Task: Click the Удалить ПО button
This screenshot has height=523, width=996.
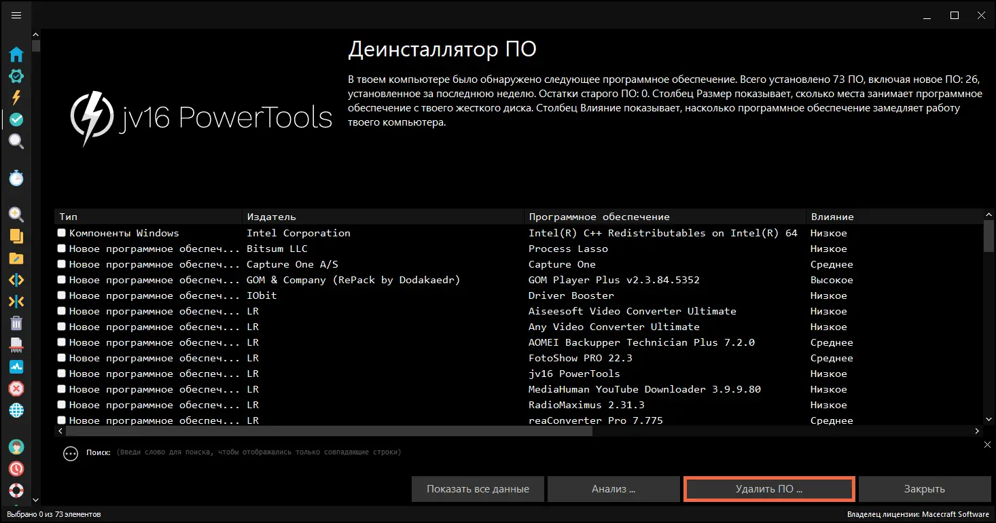Action: pos(769,489)
